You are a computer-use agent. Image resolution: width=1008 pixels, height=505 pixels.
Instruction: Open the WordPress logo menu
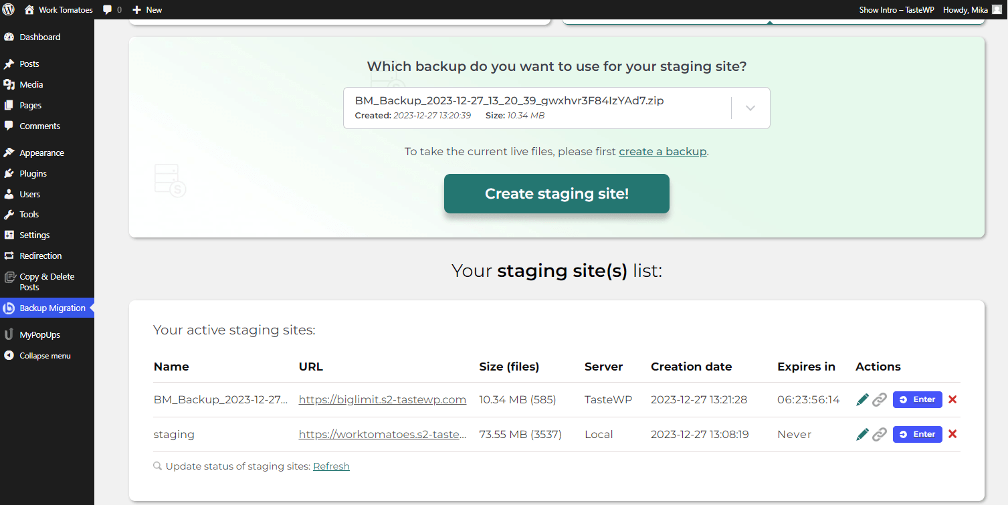point(9,9)
